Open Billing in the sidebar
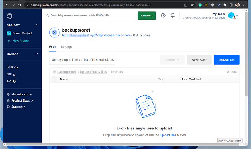The width and height of the screenshot is (251, 149). point(11,74)
